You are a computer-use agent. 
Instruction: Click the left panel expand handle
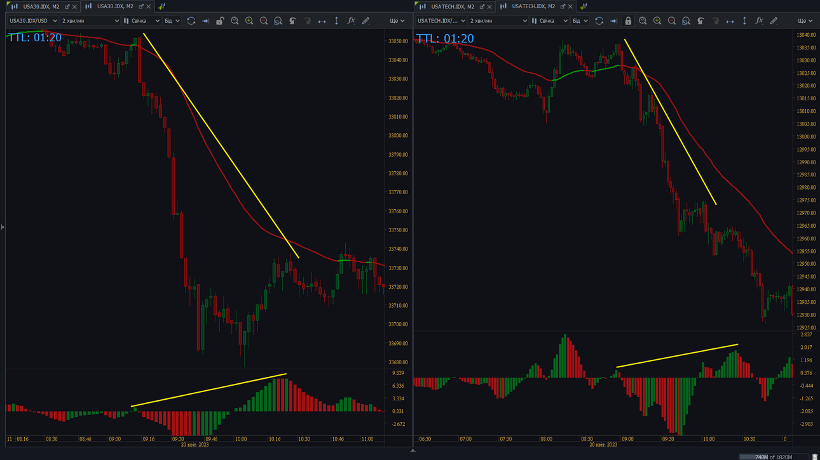point(3,227)
